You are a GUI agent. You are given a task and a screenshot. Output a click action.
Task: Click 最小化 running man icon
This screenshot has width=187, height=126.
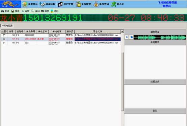[113, 4]
